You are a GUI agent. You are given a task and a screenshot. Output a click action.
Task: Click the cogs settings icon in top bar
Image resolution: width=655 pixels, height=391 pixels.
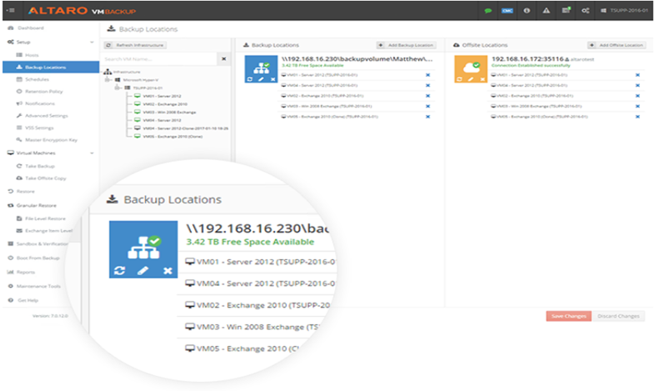[x=585, y=11]
